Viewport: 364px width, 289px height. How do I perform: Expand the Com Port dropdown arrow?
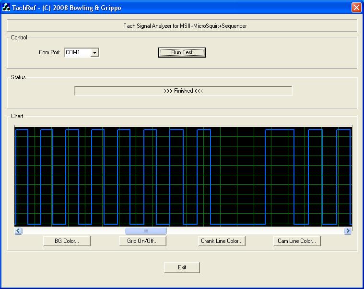(94, 52)
